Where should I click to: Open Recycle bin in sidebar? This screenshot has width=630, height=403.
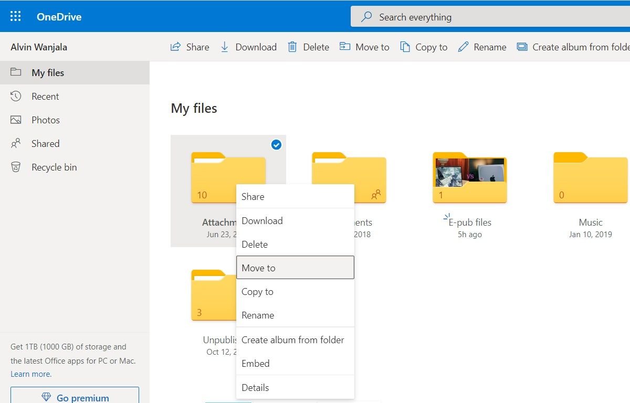(54, 167)
